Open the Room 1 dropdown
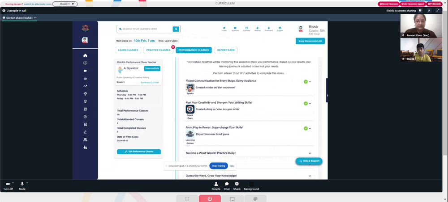 click(x=65, y=4)
